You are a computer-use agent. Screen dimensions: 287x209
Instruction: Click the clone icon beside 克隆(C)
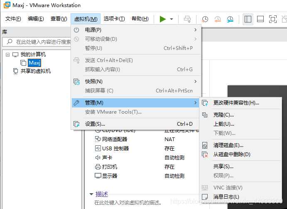click(205, 115)
